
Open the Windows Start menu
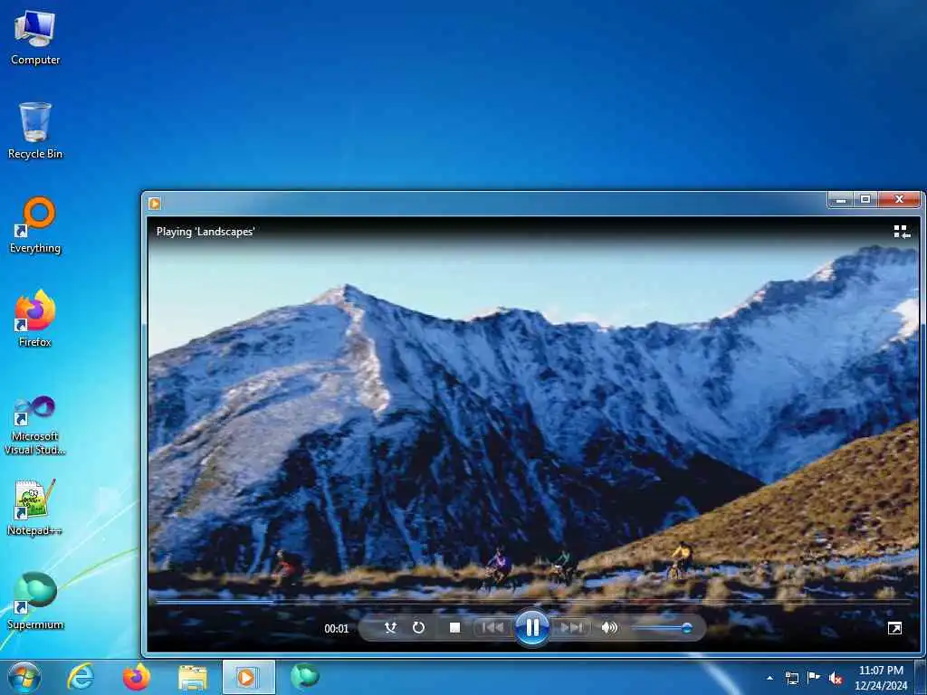click(24, 677)
